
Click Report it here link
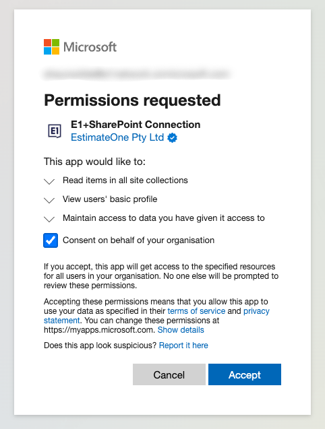click(x=183, y=345)
